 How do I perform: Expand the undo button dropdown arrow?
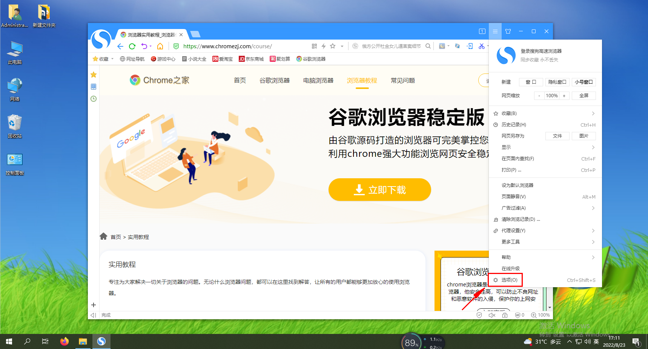click(x=150, y=46)
